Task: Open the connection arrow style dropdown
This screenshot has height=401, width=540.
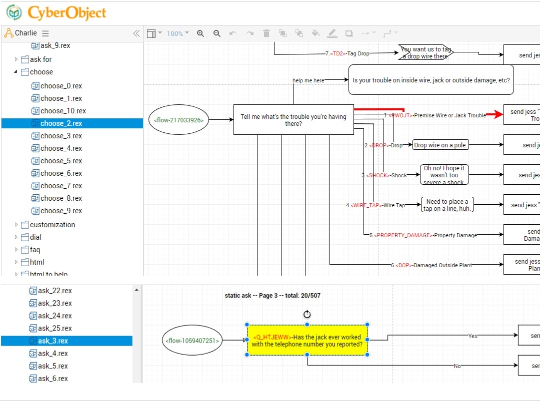Action: pos(368,33)
